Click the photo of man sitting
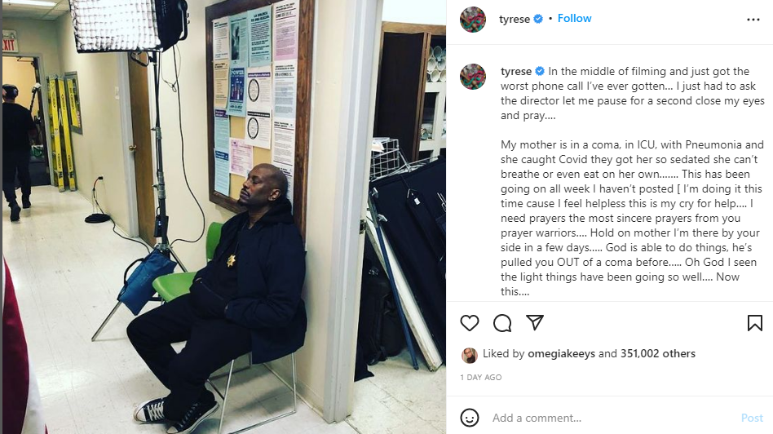 click(x=223, y=217)
